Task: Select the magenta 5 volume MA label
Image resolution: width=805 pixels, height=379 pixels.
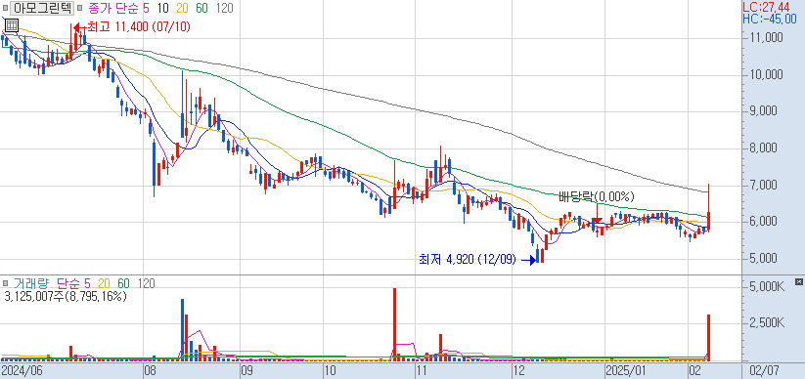Action: [x=87, y=283]
